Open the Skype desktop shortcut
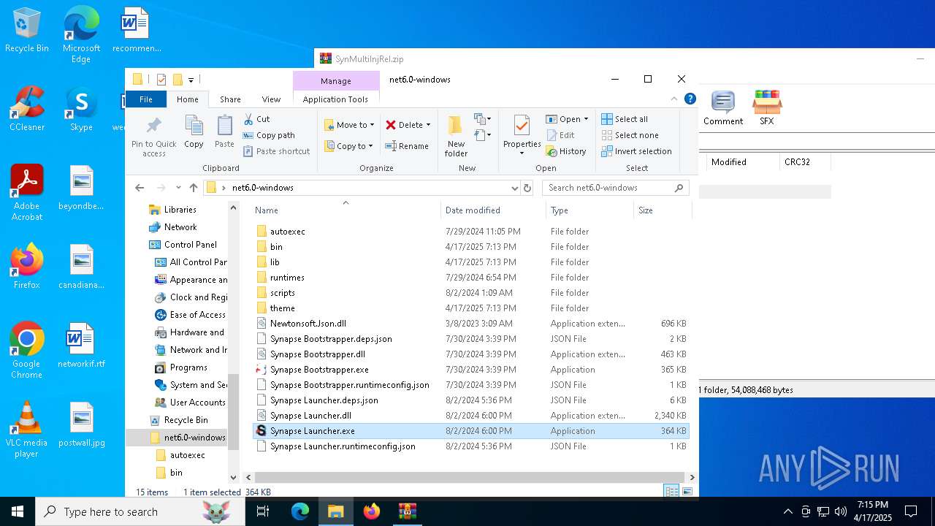The width and height of the screenshot is (935, 526). (x=81, y=110)
